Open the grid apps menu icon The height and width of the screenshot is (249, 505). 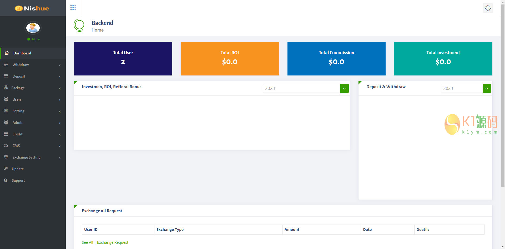(73, 8)
